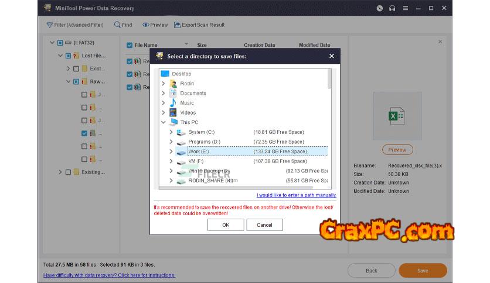
Task: Close the Select a directory dialog
Action: pos(332,56)
